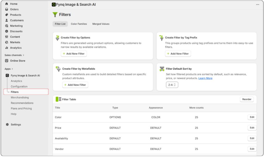Click the green funnel Filters icon
The width and height of the screenshot is (264, 157).
click(55, 15)
